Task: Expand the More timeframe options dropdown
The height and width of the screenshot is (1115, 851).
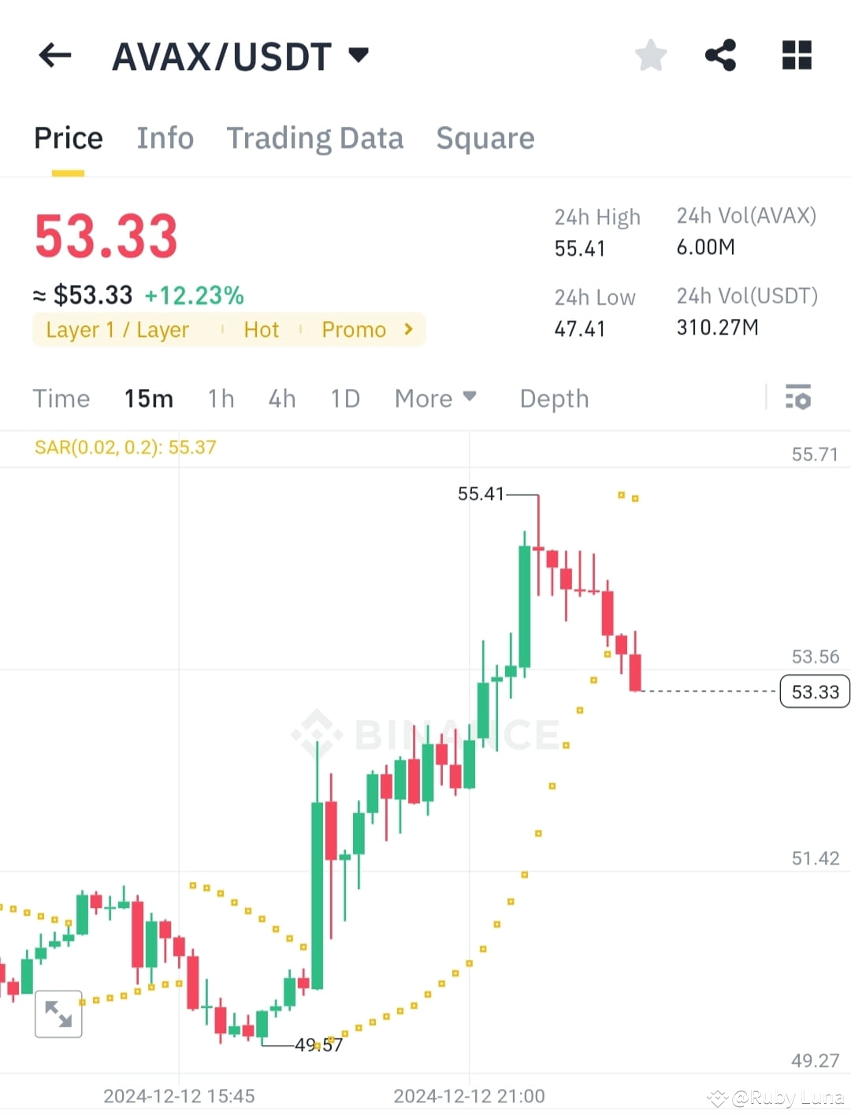Action: coord(435,398)
